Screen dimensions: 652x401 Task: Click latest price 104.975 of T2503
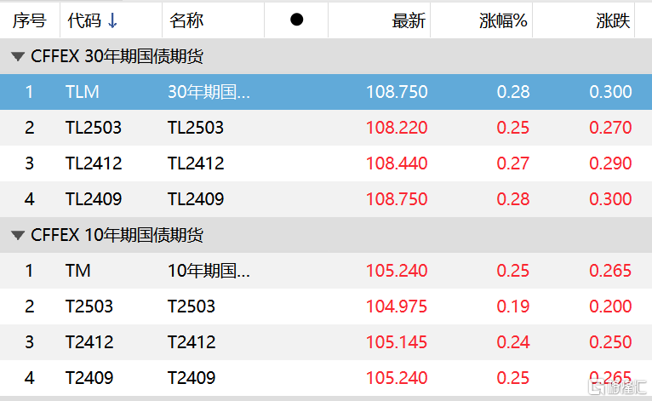397,306
